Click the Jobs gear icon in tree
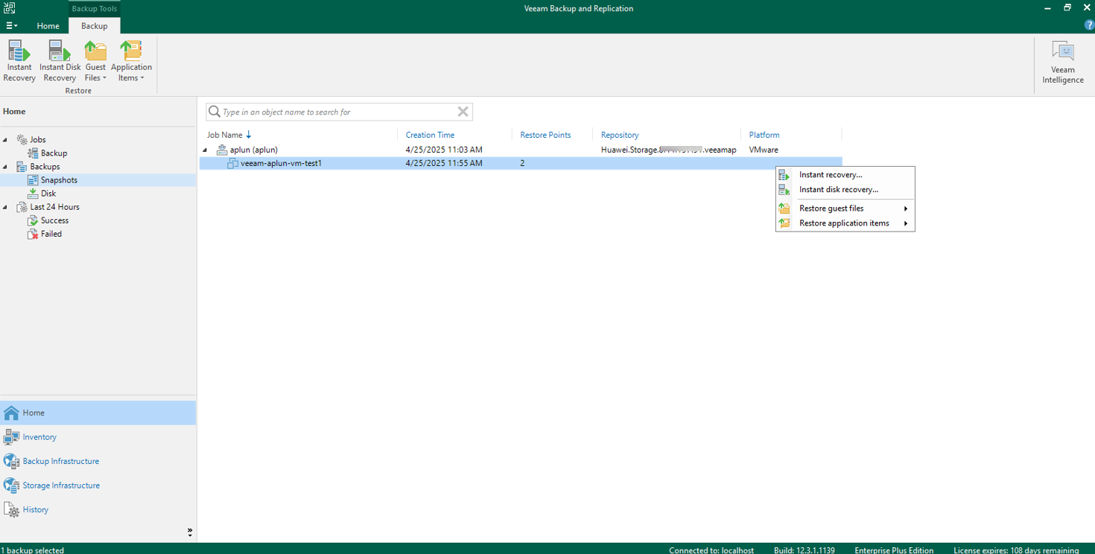The width and height of the screenshot is (1095, 554). (x=22, y=140)
